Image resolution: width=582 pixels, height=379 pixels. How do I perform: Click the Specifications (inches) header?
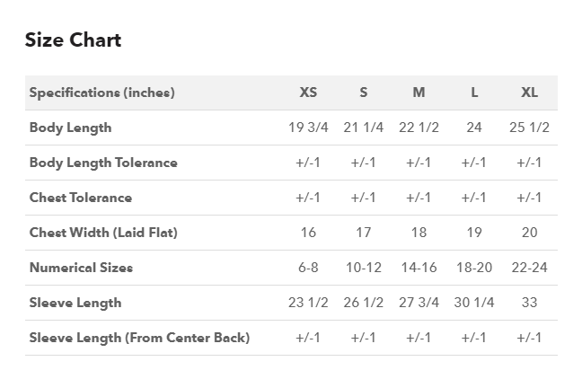[102, 93]
